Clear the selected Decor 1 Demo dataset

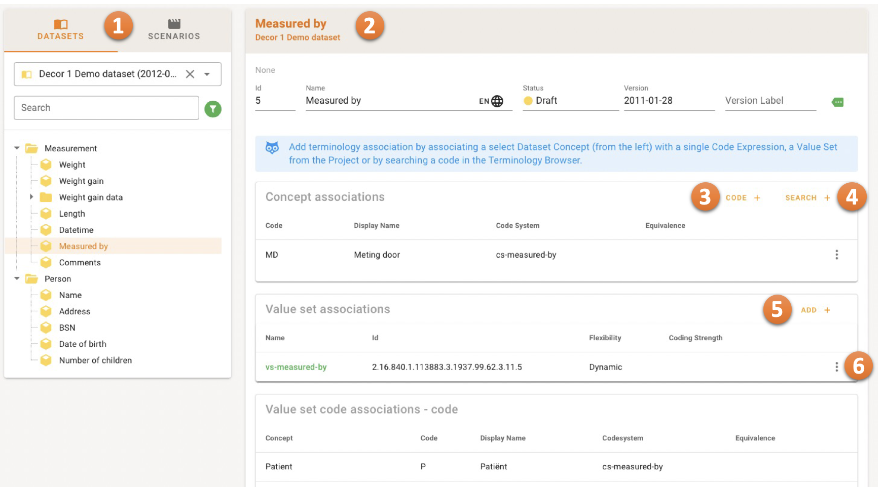click(190, 74)
